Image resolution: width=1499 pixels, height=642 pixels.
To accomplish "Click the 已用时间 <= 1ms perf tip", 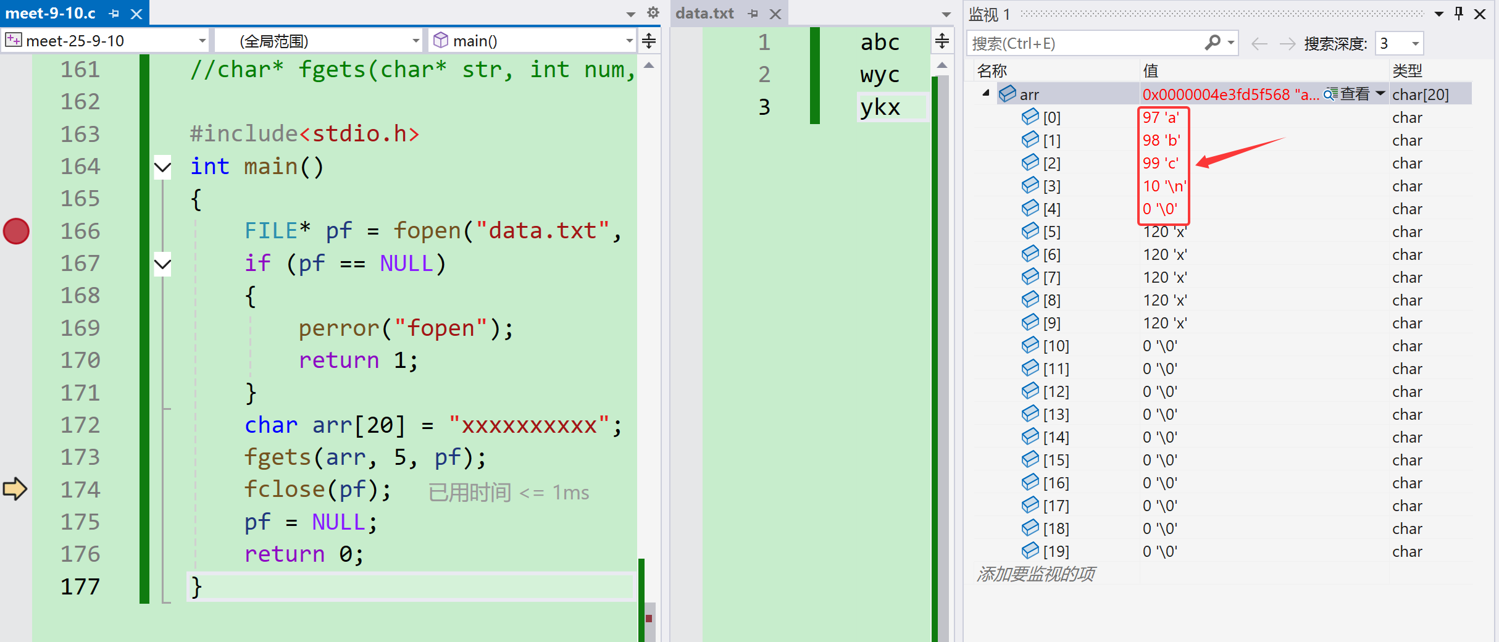I will 509,492.
